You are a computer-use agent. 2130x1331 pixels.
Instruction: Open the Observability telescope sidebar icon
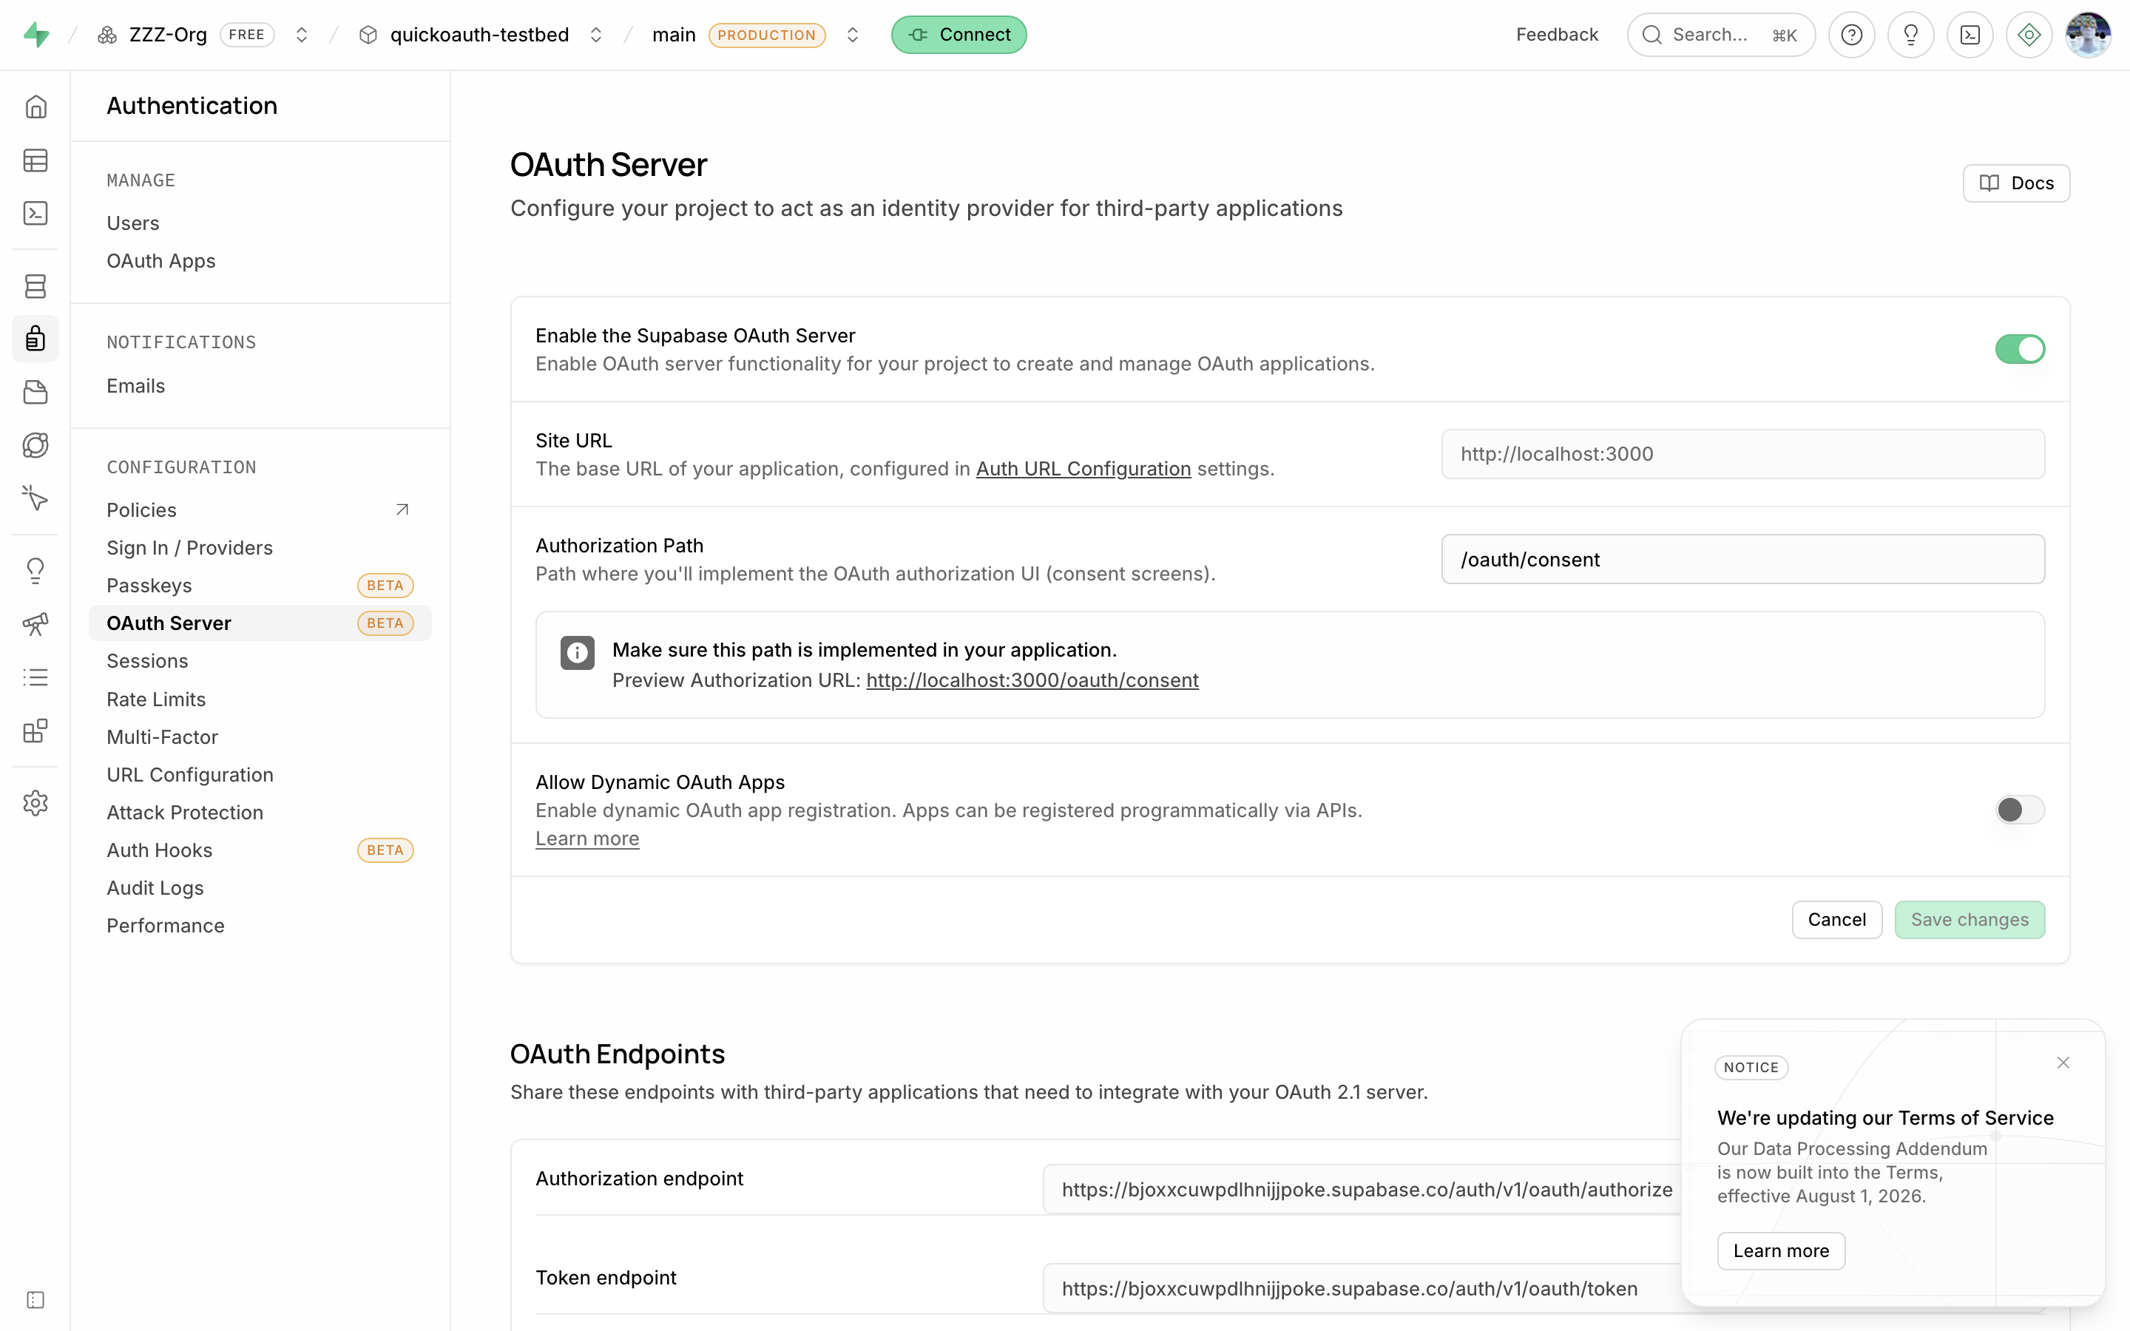[x=35, y=624]
